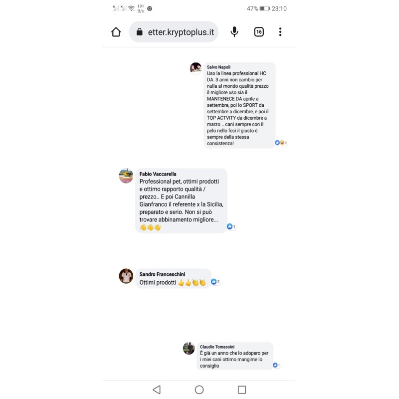Screen dimensions: 399x399
Task: Click Fabio Vaccarella's profile avatar
Action: click(126, 176)
